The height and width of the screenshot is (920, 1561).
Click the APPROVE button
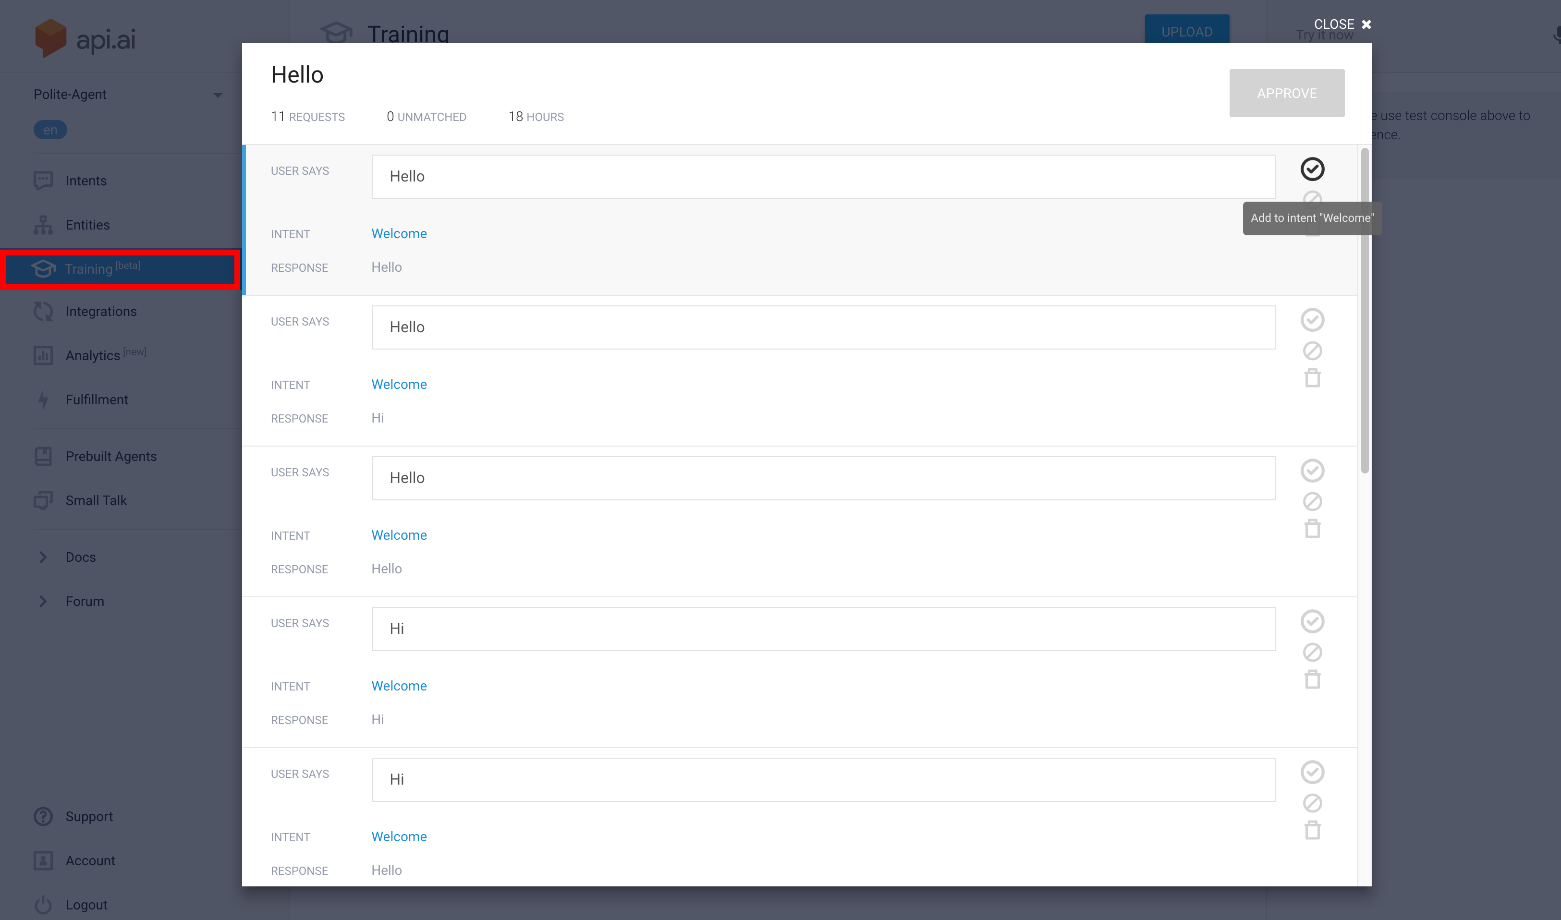[x=1287, y=93]
